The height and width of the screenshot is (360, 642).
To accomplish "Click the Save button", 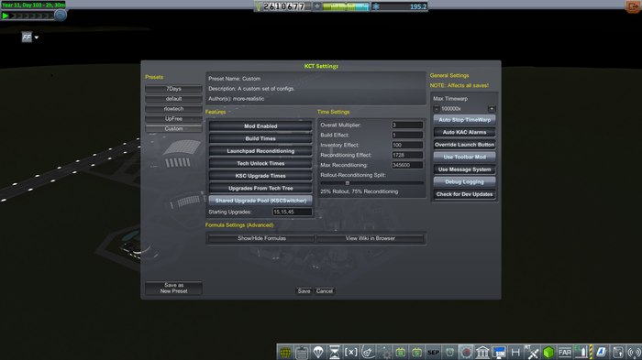I will [304, 291].
